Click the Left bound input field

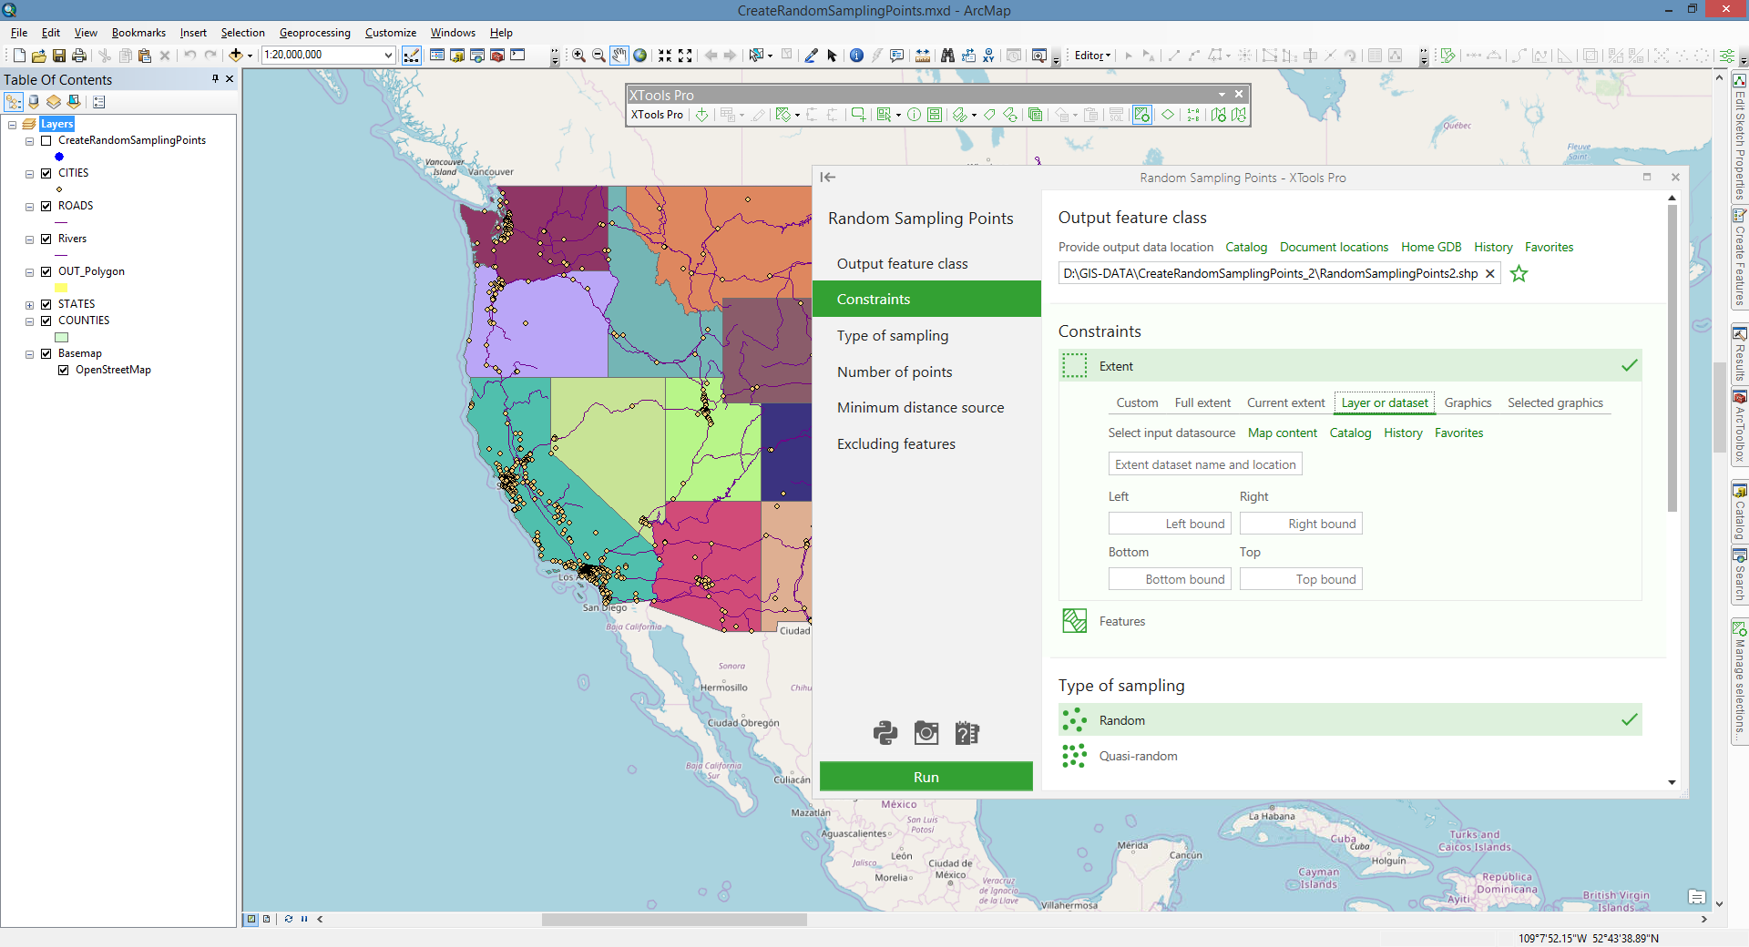point(1170,524)
